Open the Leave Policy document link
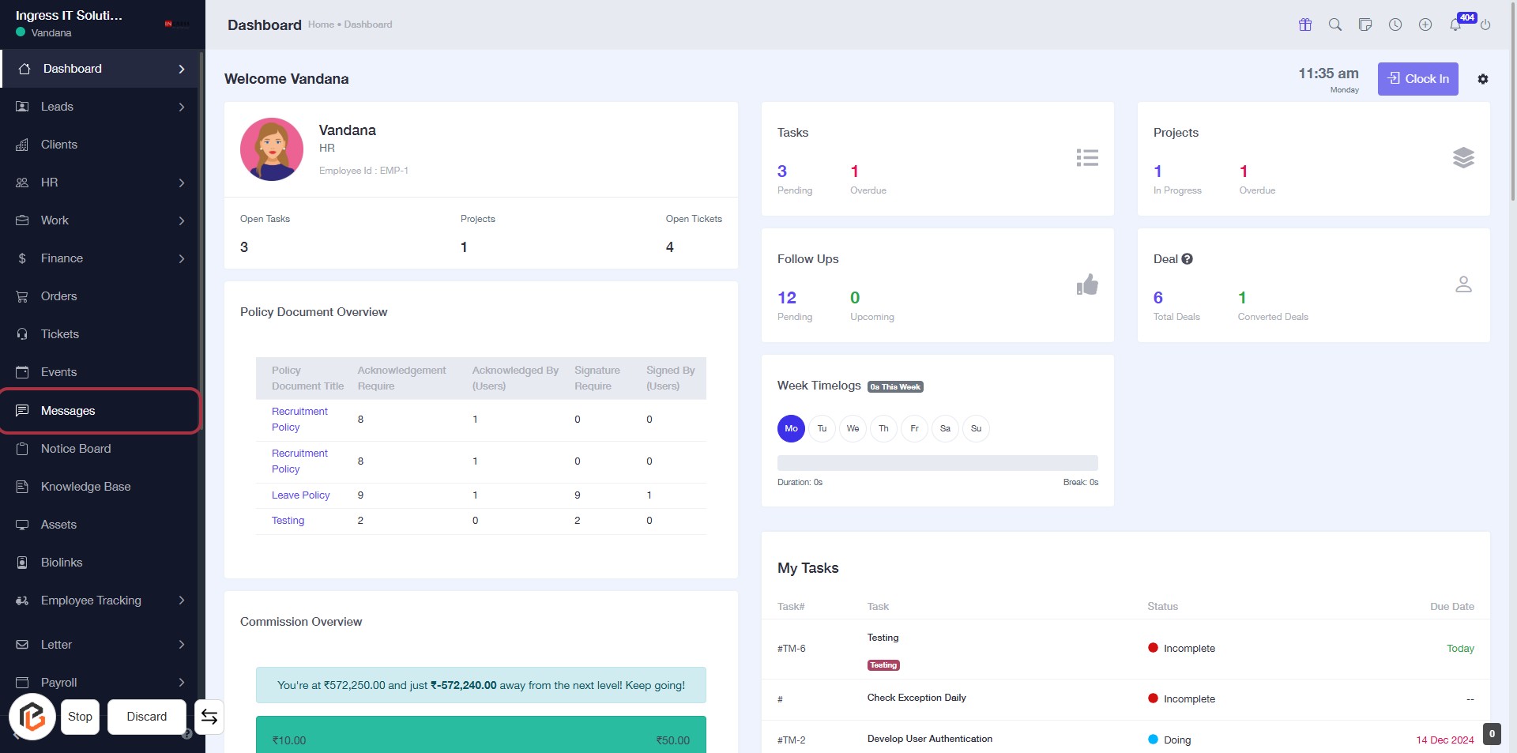 (300, 495)
